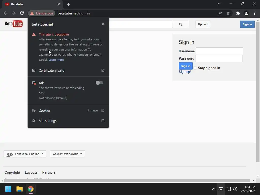Click the Cookies external-link icon
Image resolution: width=260 pixels, height=195 pixels.
pos(103,110)
